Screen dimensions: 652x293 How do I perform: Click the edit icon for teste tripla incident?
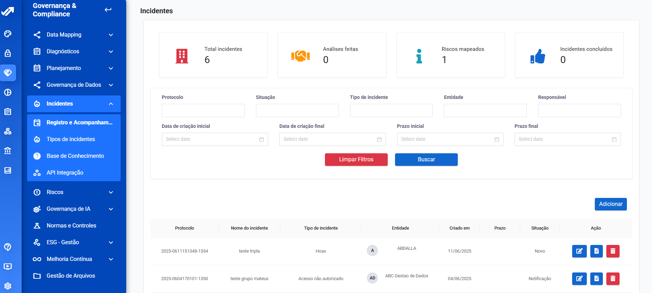coord(579,251)
